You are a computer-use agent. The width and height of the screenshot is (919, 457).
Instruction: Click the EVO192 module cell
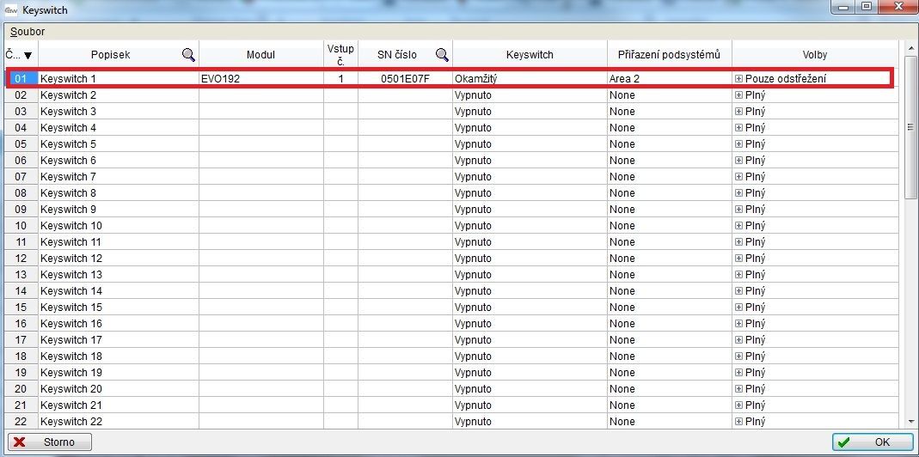(260, 79)
